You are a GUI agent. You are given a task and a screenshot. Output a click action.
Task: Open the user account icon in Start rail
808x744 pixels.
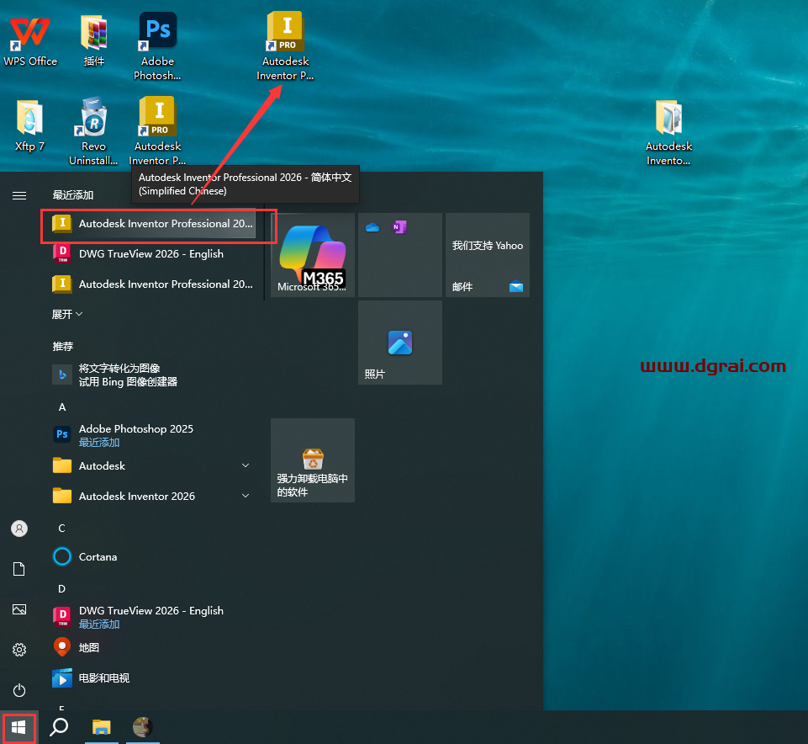coord(19,529)
